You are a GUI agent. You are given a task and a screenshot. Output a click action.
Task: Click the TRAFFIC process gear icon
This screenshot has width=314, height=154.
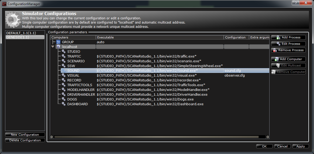point(63,56)
